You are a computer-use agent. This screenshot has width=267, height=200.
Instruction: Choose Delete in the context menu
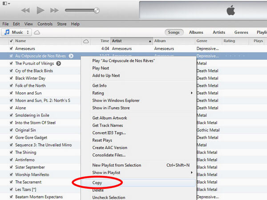138,190
